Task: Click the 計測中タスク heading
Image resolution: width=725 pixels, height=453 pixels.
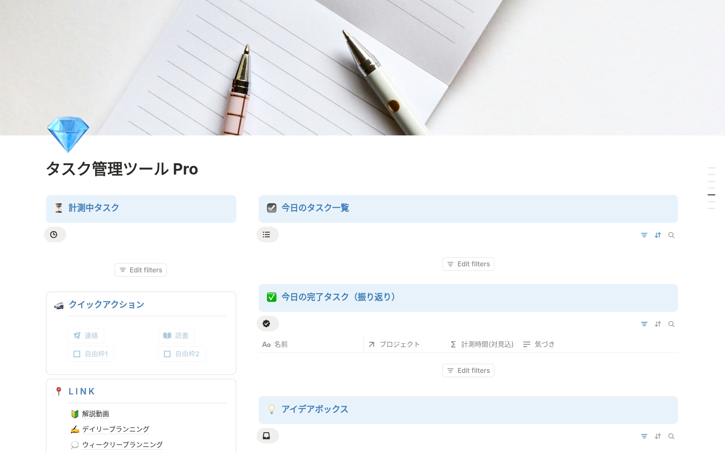Action: click(x=94, y=208)
